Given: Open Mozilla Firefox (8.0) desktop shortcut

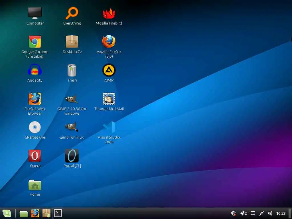Looking at the screenshot, I should [x=109, y=42].
